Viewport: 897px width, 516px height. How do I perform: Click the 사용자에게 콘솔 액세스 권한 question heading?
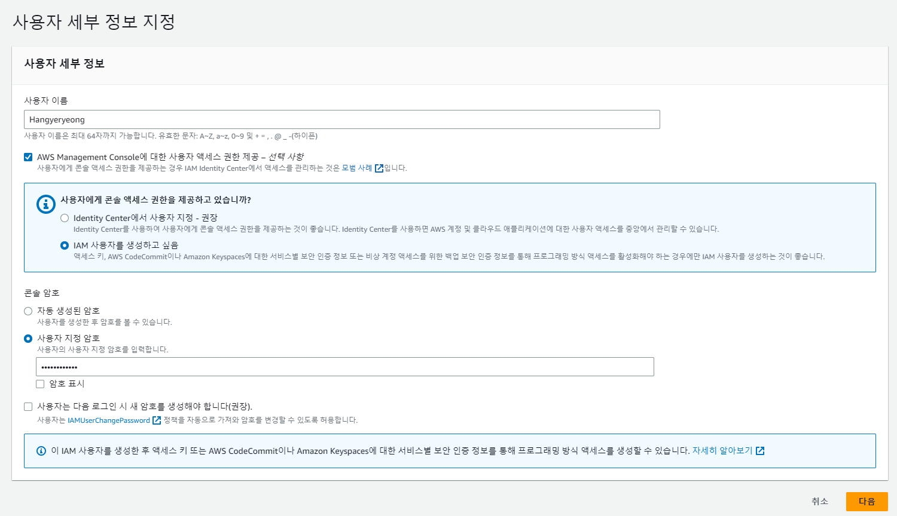(x=155, y=200)
